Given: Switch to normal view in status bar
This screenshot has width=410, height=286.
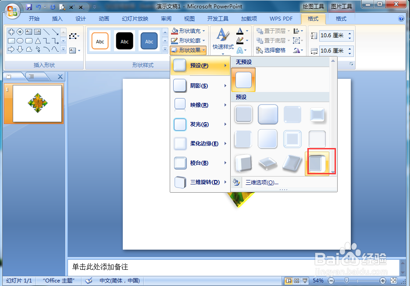Looking at the screenshot, I should (x=289, y=281).
